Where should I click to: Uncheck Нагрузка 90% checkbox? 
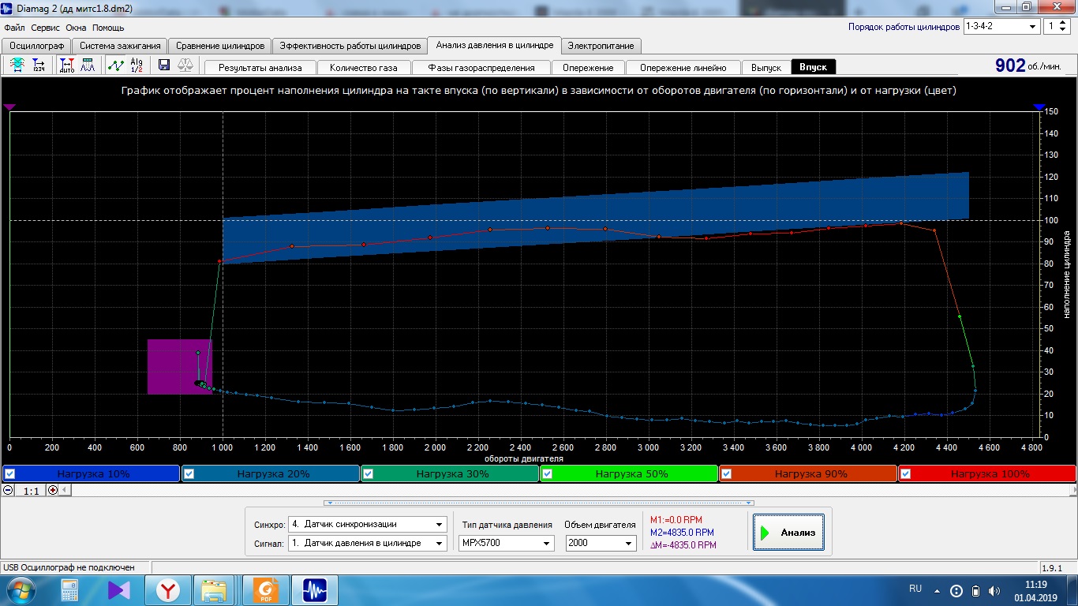click(x=727, y=473)
